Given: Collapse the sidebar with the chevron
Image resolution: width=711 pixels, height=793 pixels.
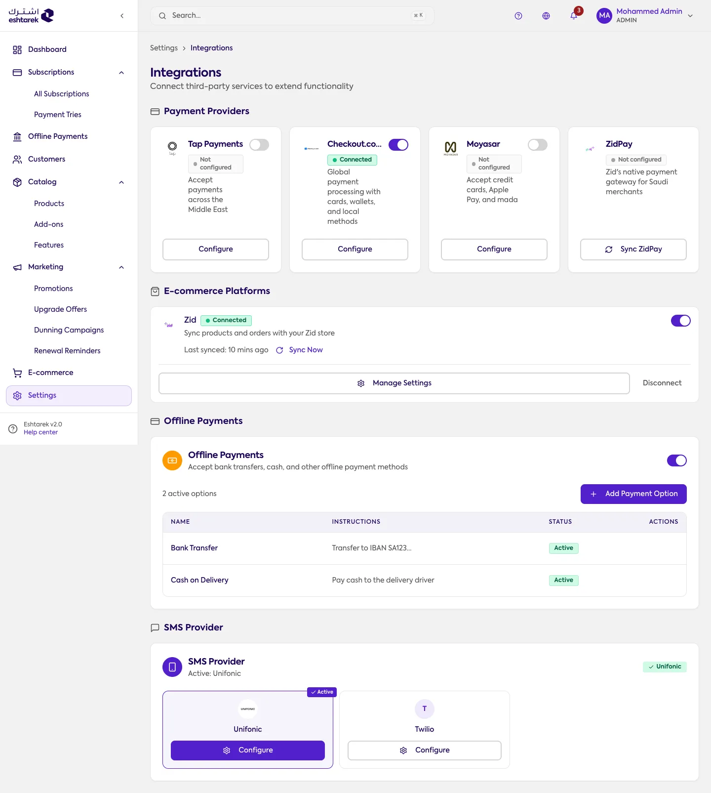Looking at the screenshot, I should pyautogui.click(x=122, y=16).
